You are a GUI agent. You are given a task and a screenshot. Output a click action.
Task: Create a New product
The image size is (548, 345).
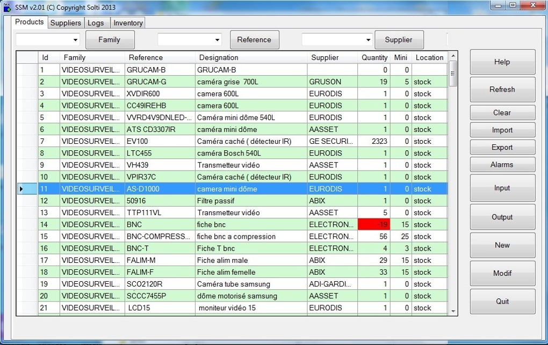tap(502, 245)
